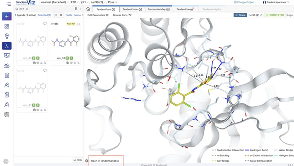Viewport: 294px width, 166px height.
Task: Open the protein squiggle icon in sidebar
Action: point(7,65)
